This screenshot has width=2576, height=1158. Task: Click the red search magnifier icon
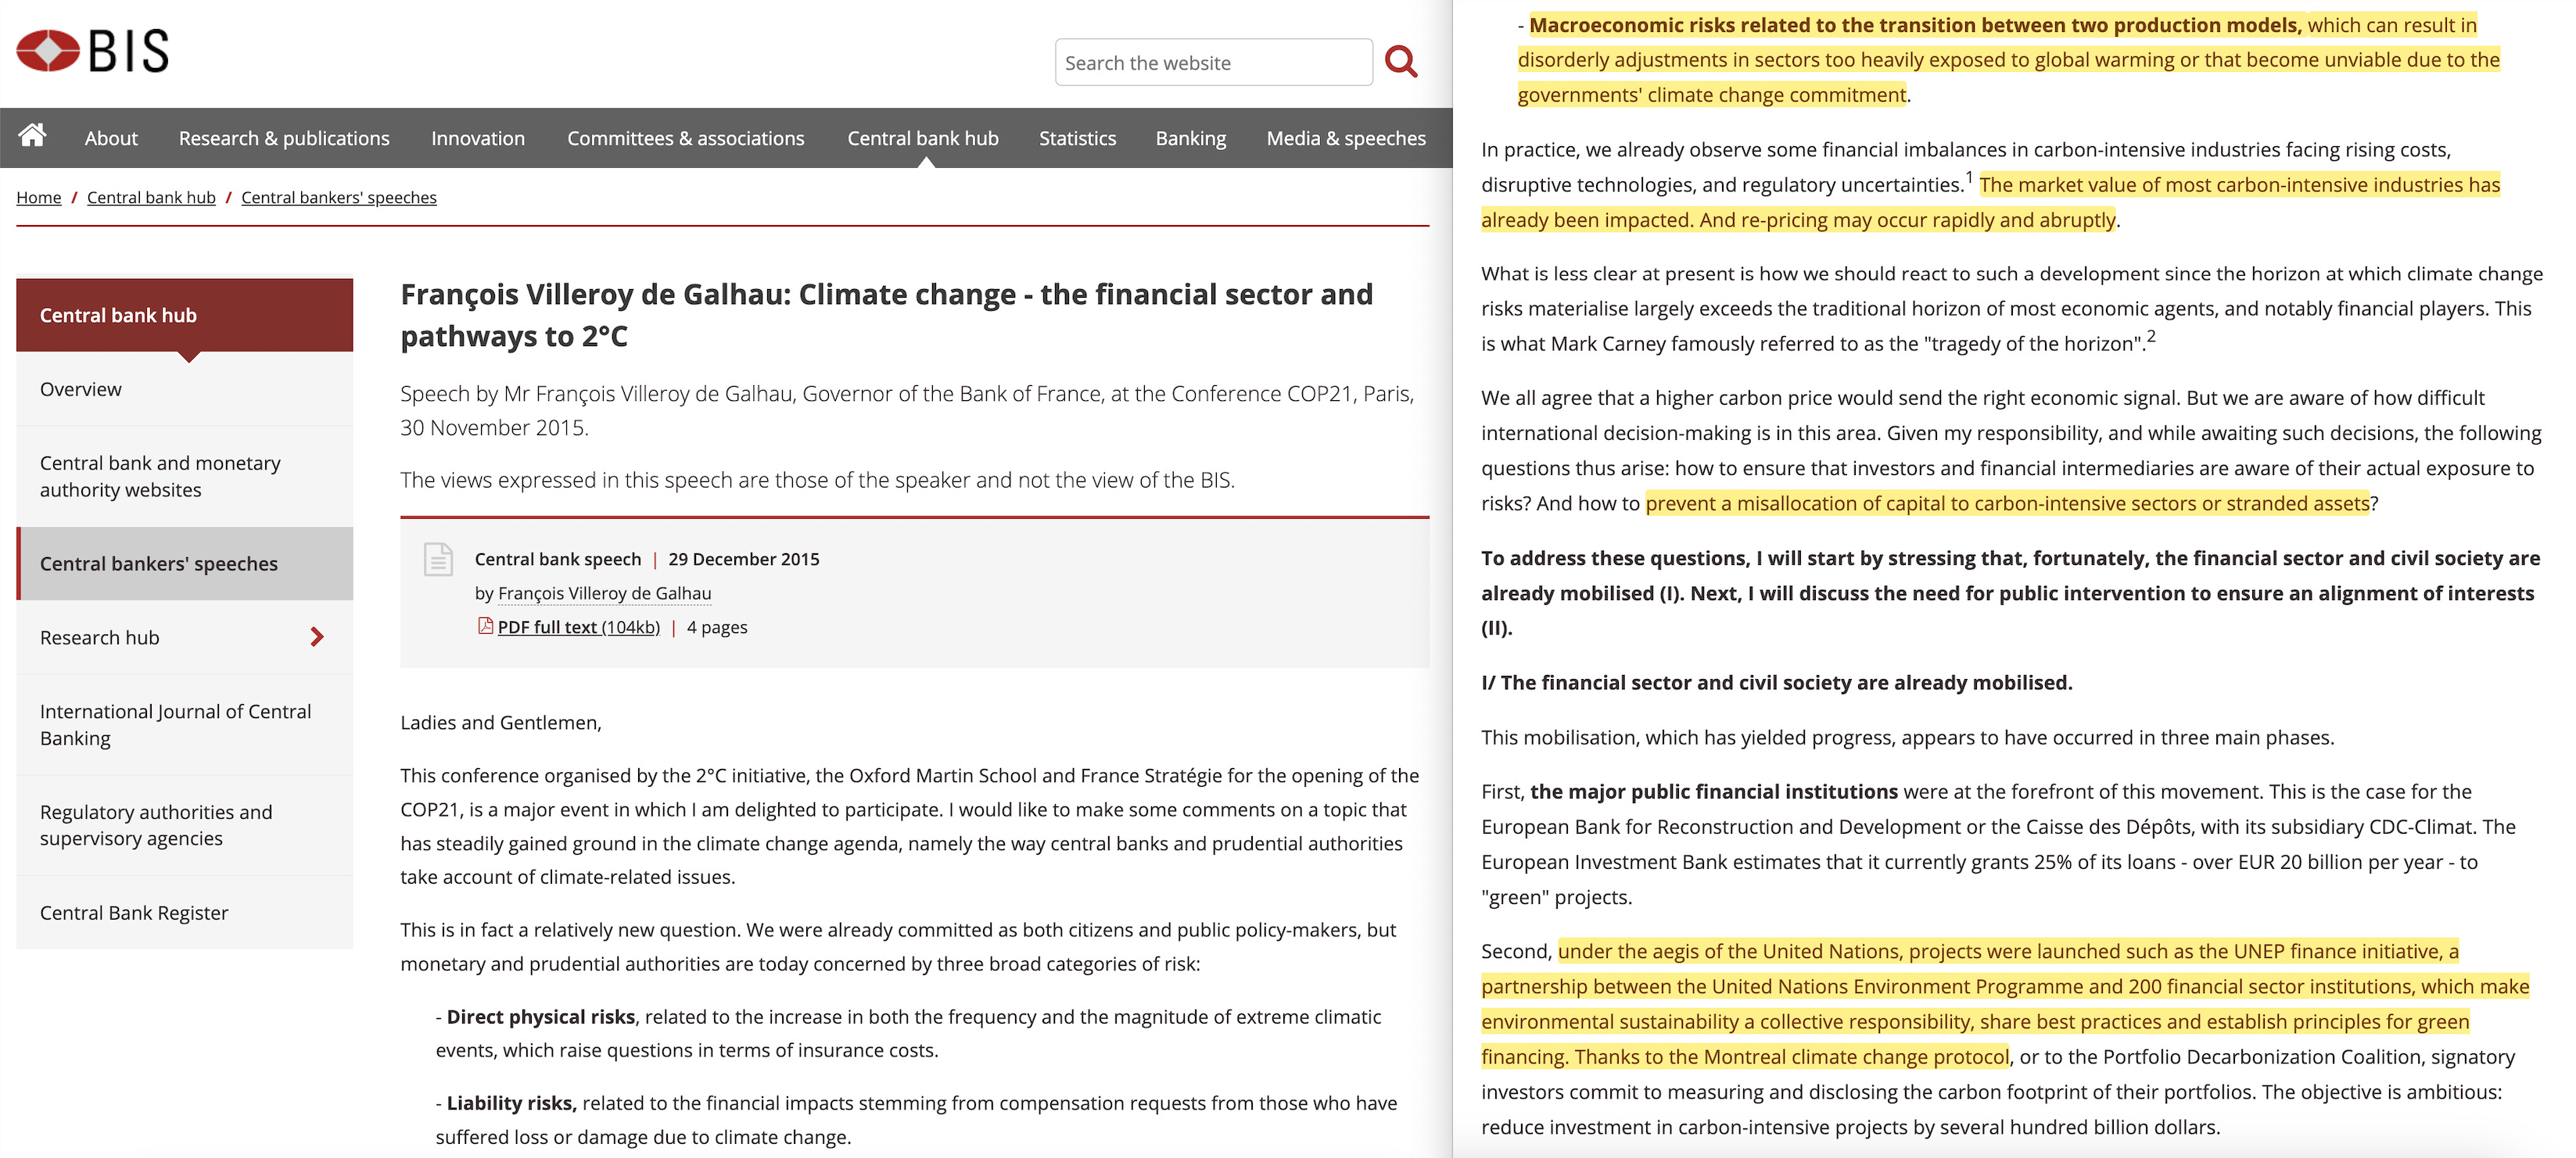1400,62
